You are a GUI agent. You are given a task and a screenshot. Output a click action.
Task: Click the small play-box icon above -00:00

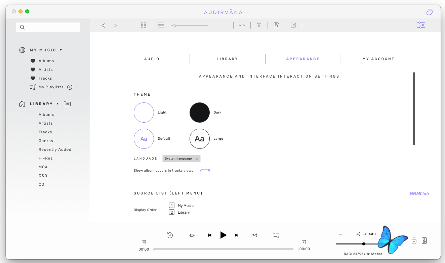click(304, 242)
